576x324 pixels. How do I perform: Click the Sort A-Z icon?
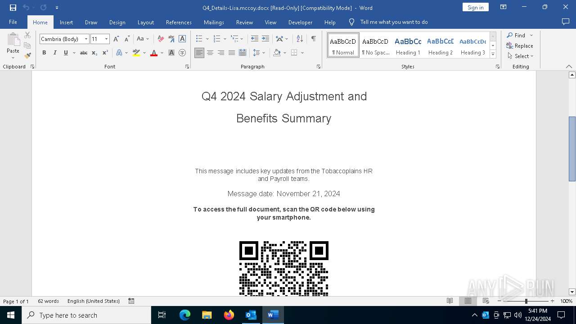300,39
